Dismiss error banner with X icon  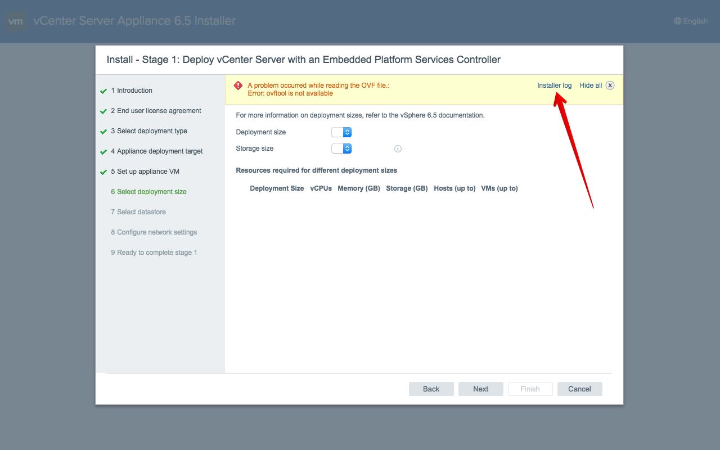[x=610, y=85]
